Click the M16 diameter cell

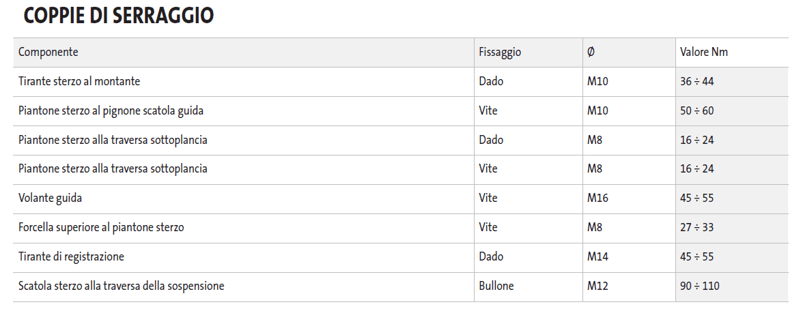[598, 198]
